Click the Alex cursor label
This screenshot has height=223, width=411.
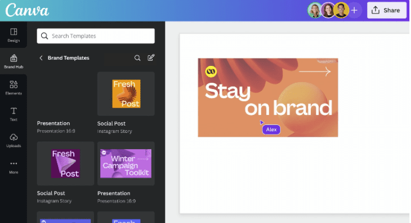pyautogui.click(x=271, y=130)
